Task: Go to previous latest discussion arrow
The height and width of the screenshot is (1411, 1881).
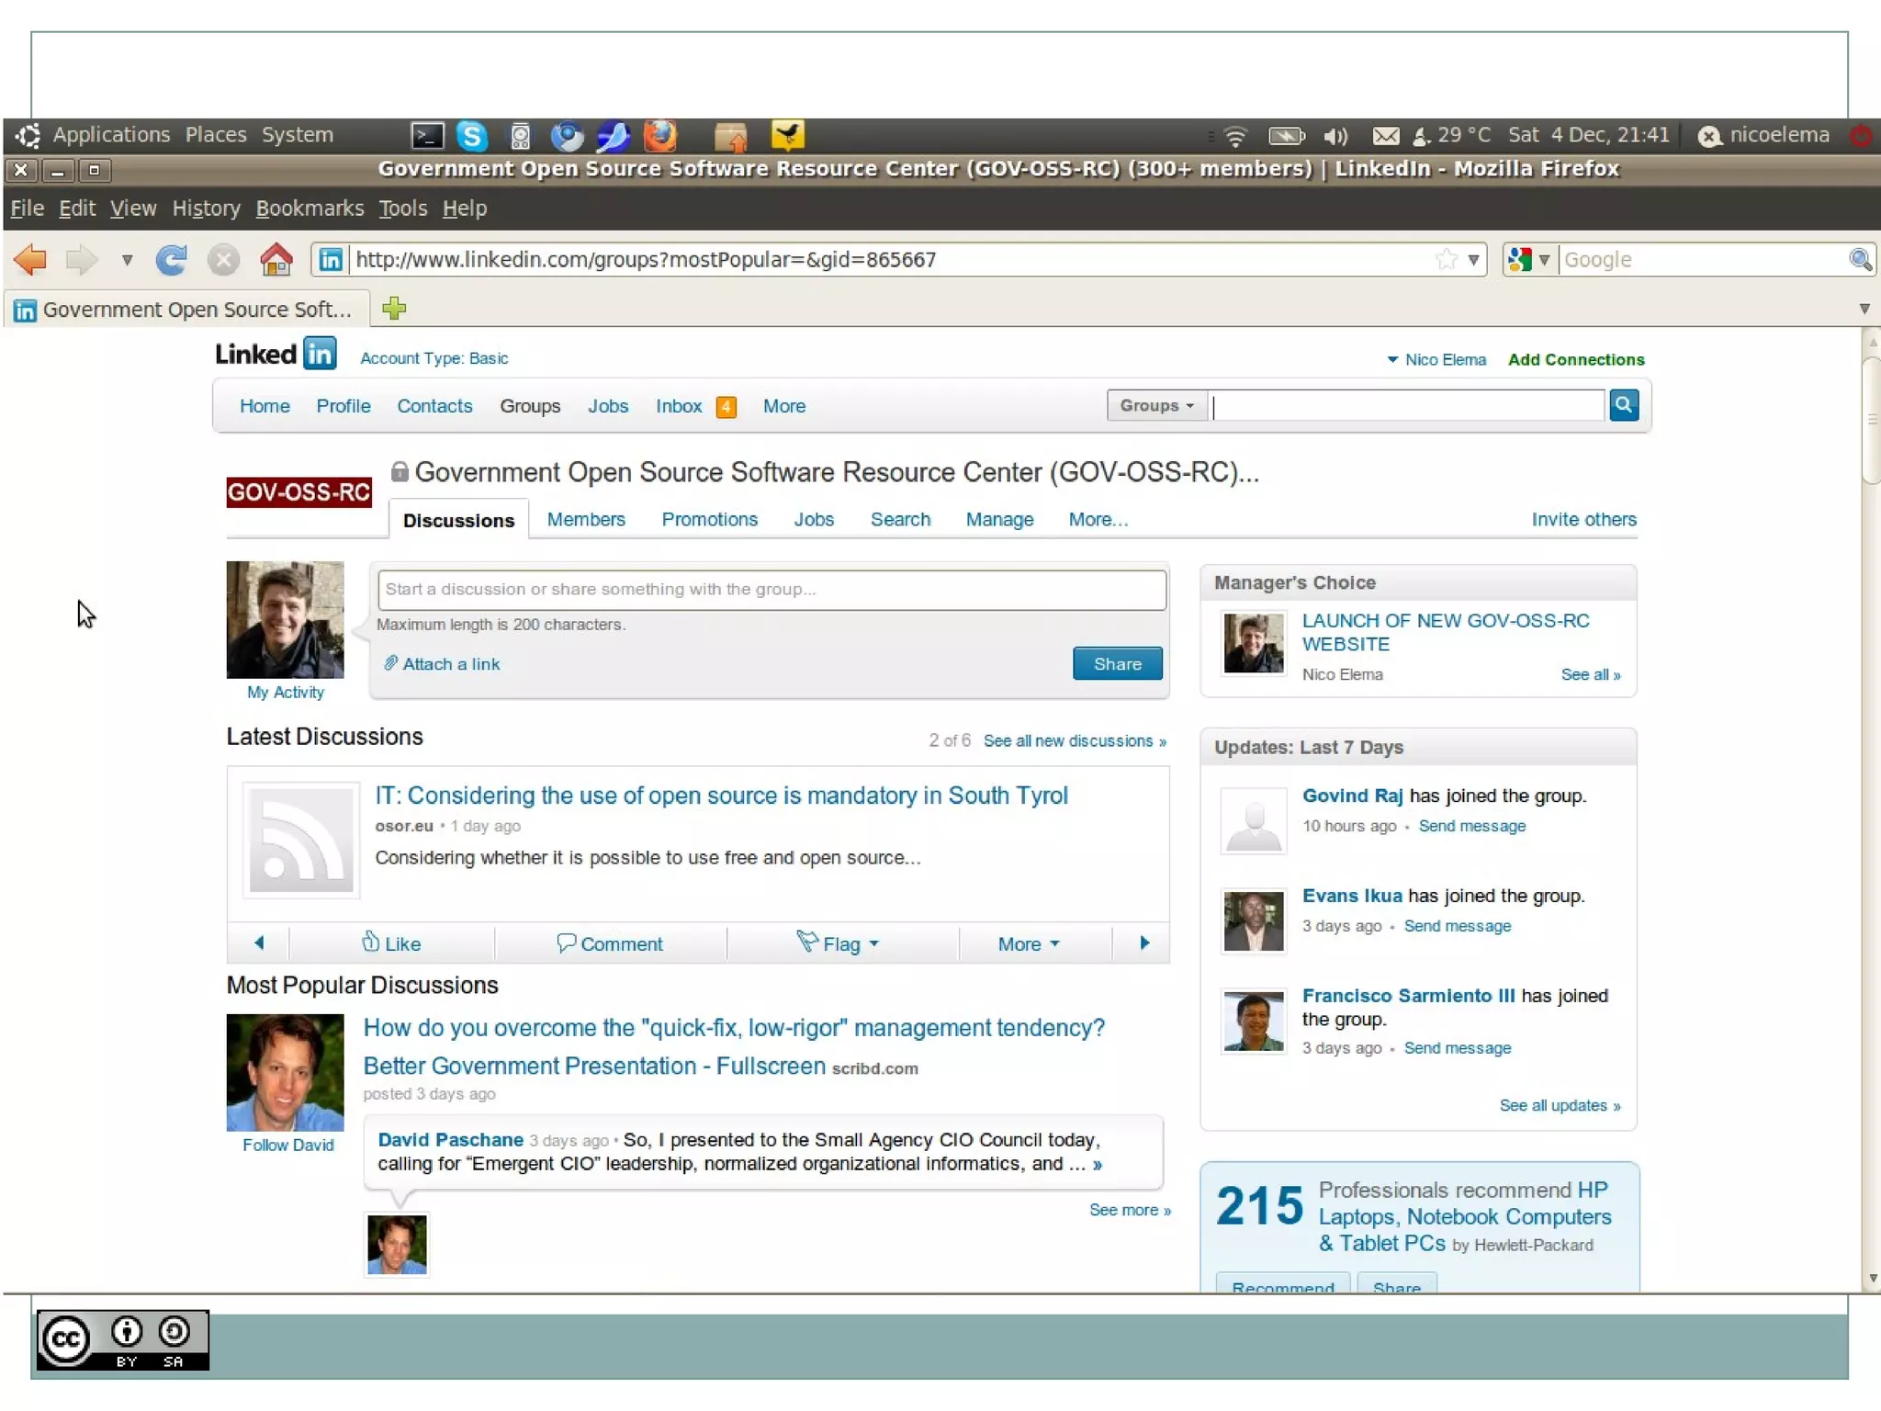Action: tap(259, 943)
